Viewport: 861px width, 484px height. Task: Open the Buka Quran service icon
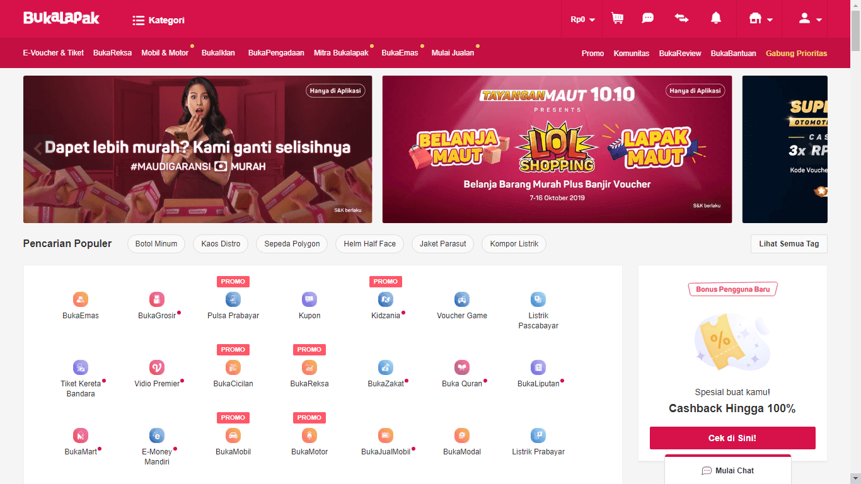pos(462,367)
